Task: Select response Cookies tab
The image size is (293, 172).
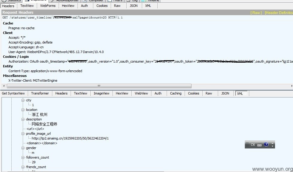Action: tap(193, 93)
